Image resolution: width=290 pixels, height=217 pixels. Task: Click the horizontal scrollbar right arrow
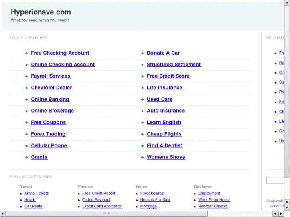click(x=281, y=214)
